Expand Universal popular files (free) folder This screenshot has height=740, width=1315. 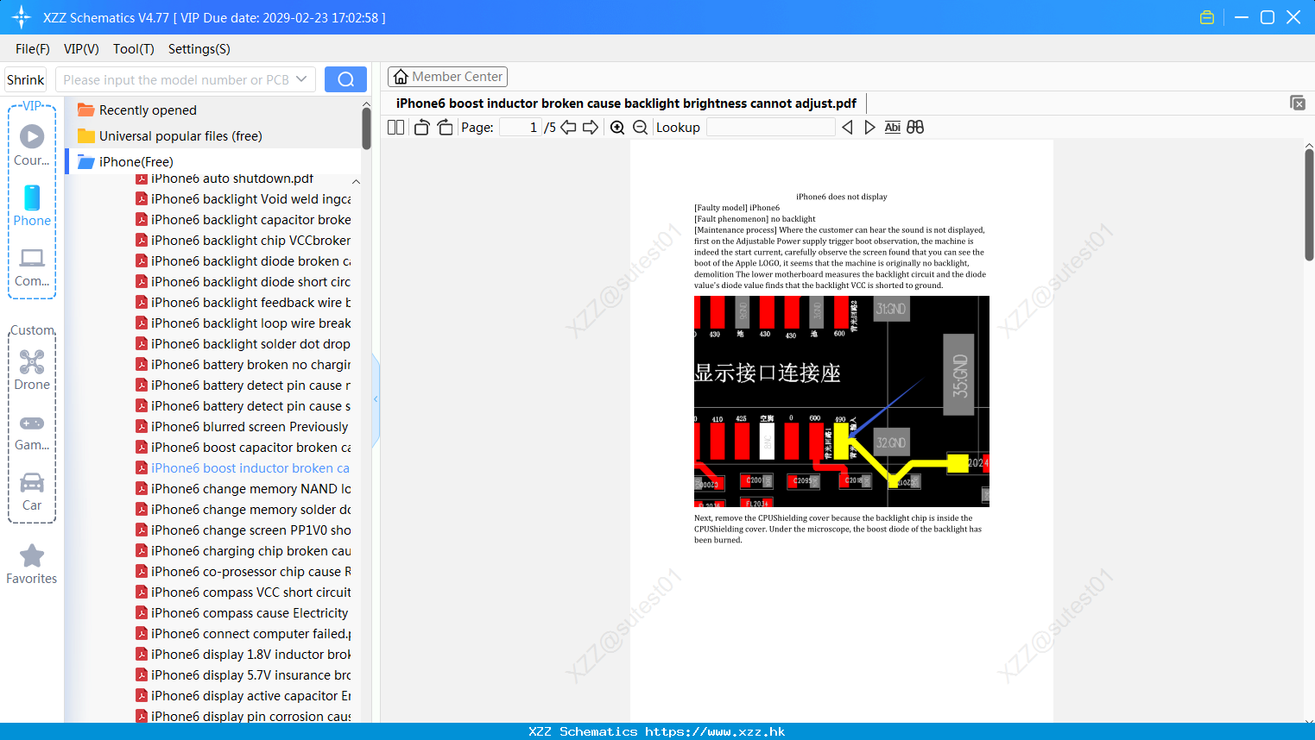point(170,136)
